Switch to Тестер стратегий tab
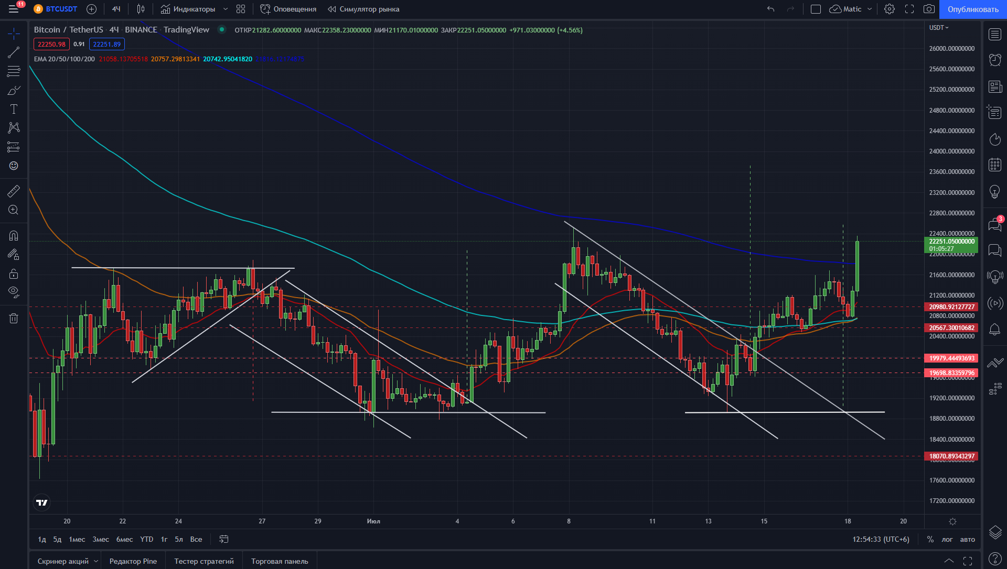Screen dimensions: 1007x569 tap(204, 561)
